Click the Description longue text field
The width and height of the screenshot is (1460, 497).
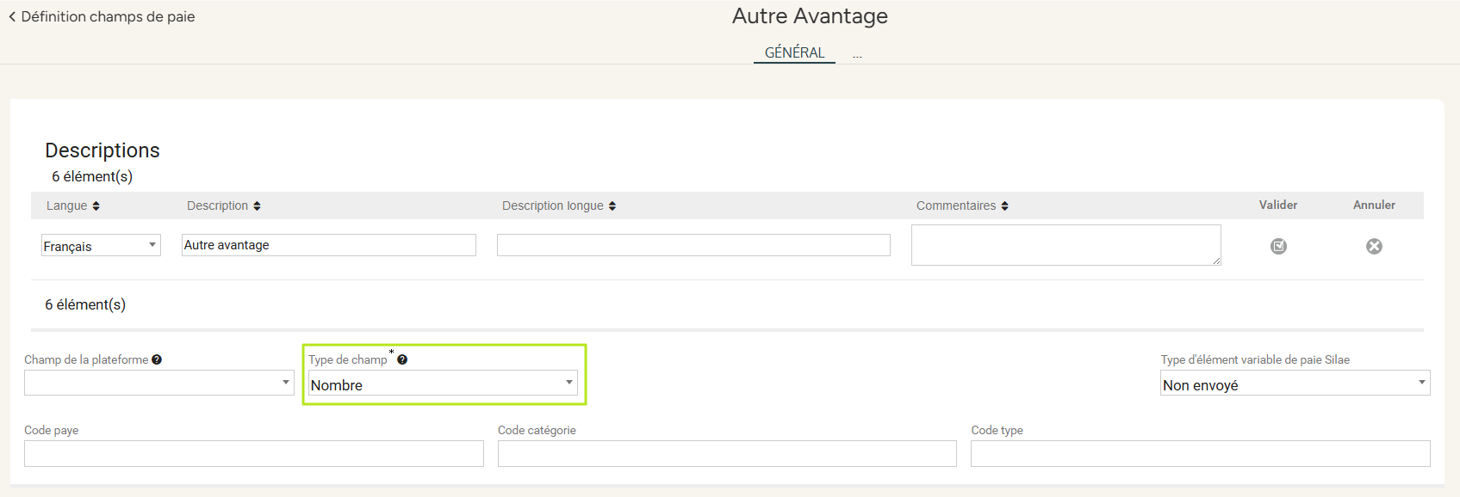693,245
